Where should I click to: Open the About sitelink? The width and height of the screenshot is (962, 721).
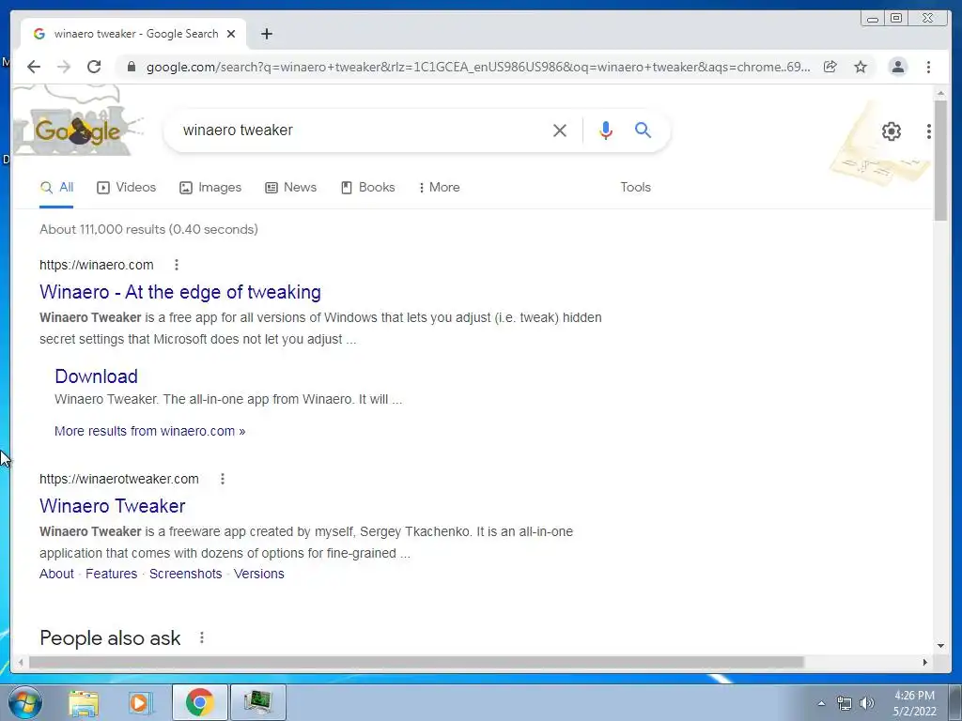[x=56, y=574]
